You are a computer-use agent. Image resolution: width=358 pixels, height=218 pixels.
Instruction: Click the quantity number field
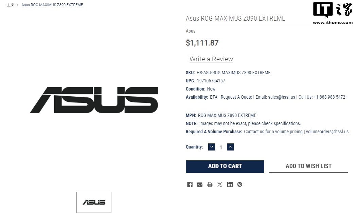click(x=221, y=147)
